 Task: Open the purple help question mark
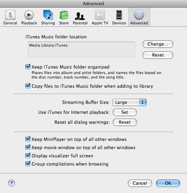click(x=11, y=183)
